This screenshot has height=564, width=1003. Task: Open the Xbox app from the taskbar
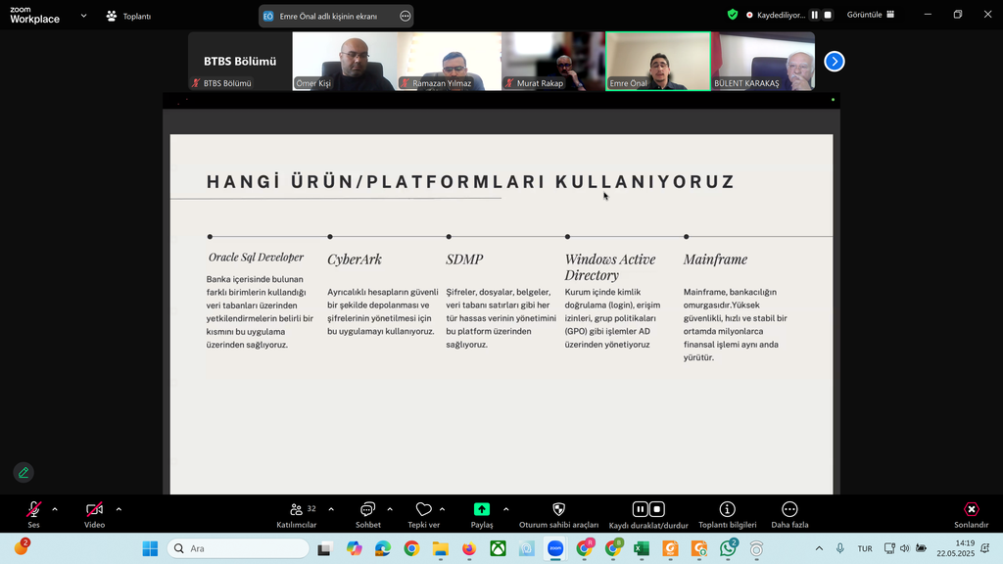[498, 548]
